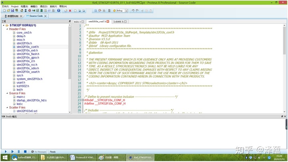Select core_cm3.h in the project tree
The image size is (288, 162).
pyautogui.click(x=24, y=33)
